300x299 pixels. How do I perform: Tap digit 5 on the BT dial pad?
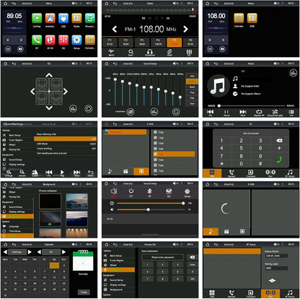pyautogui.click(x=241, y=148)
